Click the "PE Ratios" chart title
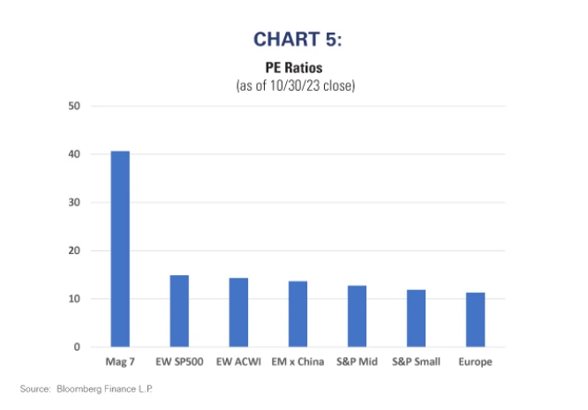This screenshot has width=588, height=410. pyautogui.click(x=293, y=68)
